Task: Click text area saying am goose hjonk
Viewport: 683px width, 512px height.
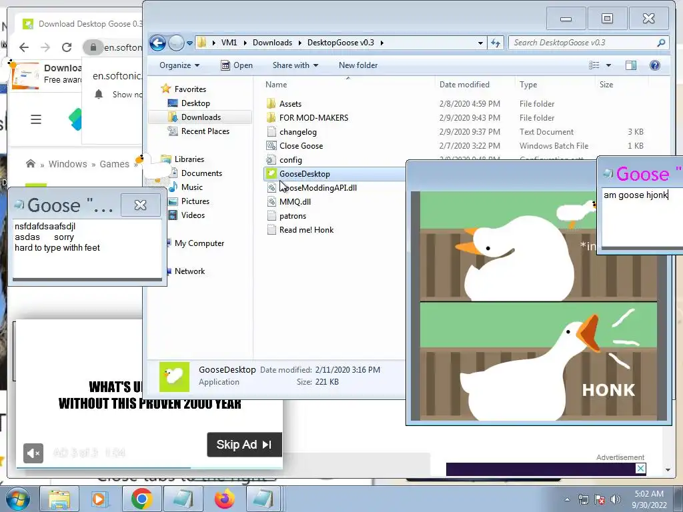Action: [x=642, y=217]
